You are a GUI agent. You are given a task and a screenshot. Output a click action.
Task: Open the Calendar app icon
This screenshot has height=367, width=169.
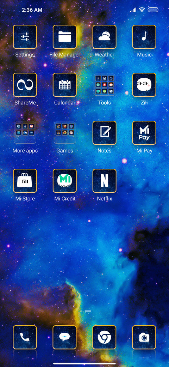tap(65, 85)
